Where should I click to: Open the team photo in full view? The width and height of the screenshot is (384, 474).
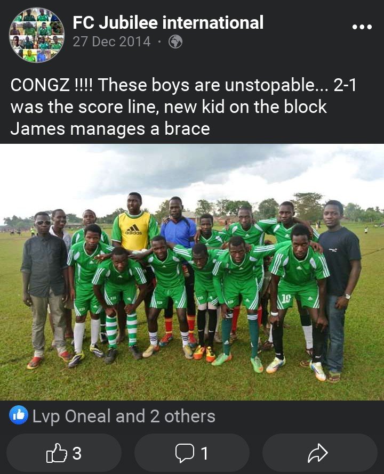coord(192,272)
